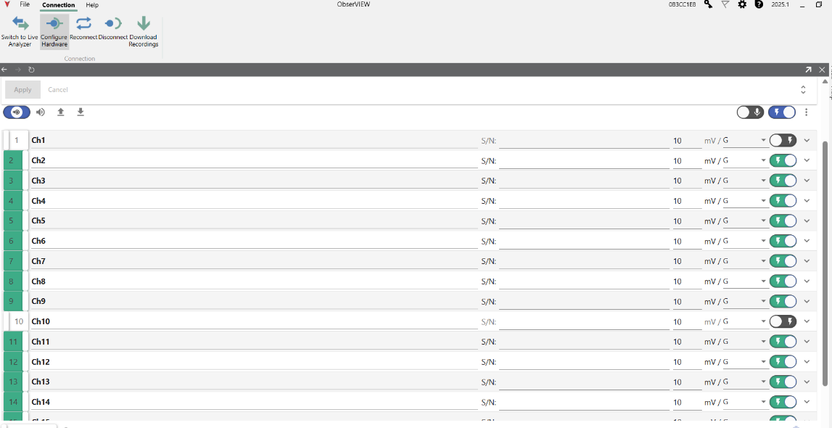Enable the Ch1 power toggle

tap(783, 140)
